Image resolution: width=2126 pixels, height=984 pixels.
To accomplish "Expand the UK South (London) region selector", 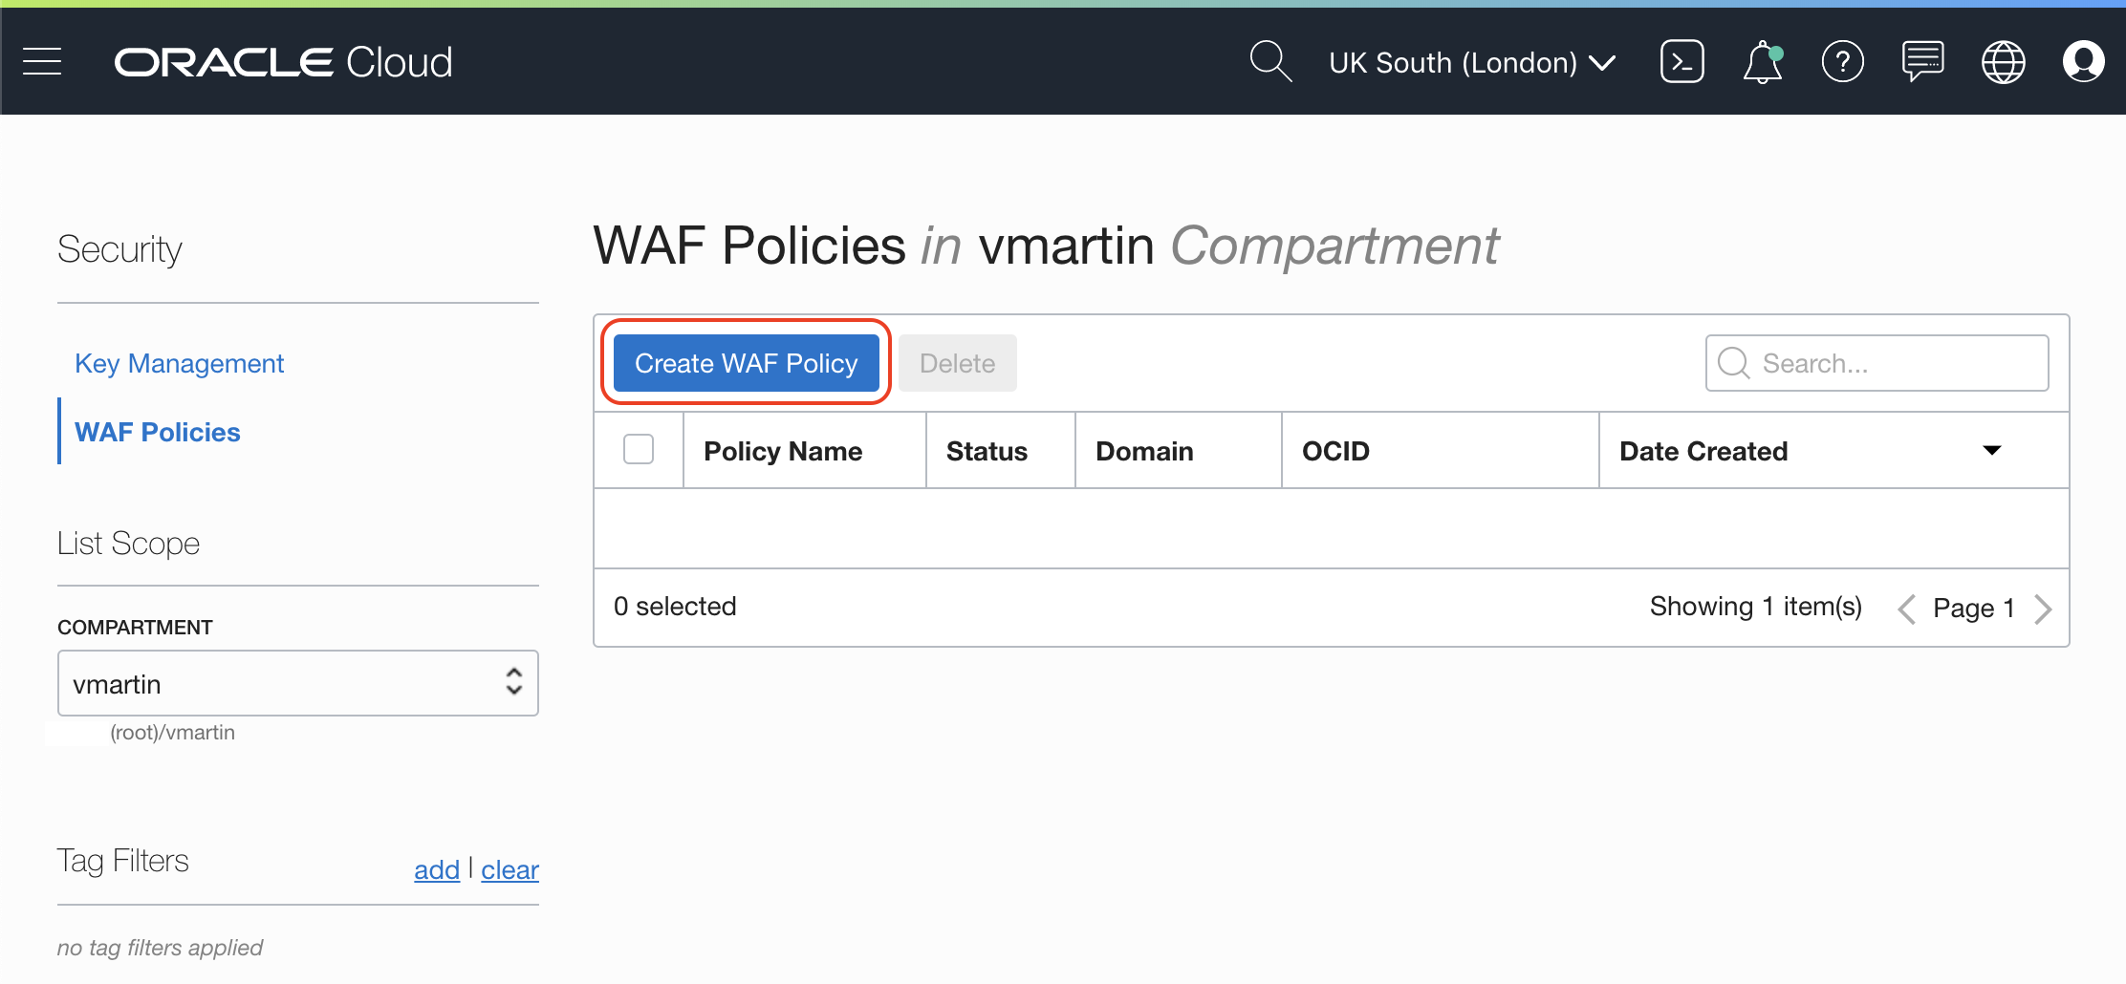I will tap(1472, 62).
